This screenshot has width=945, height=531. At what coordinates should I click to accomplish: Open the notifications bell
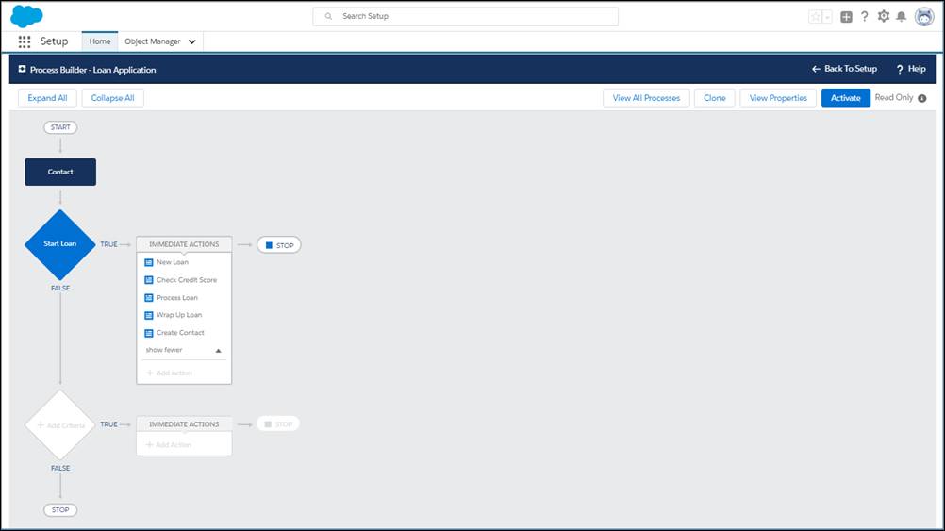(x=901, y=16)
